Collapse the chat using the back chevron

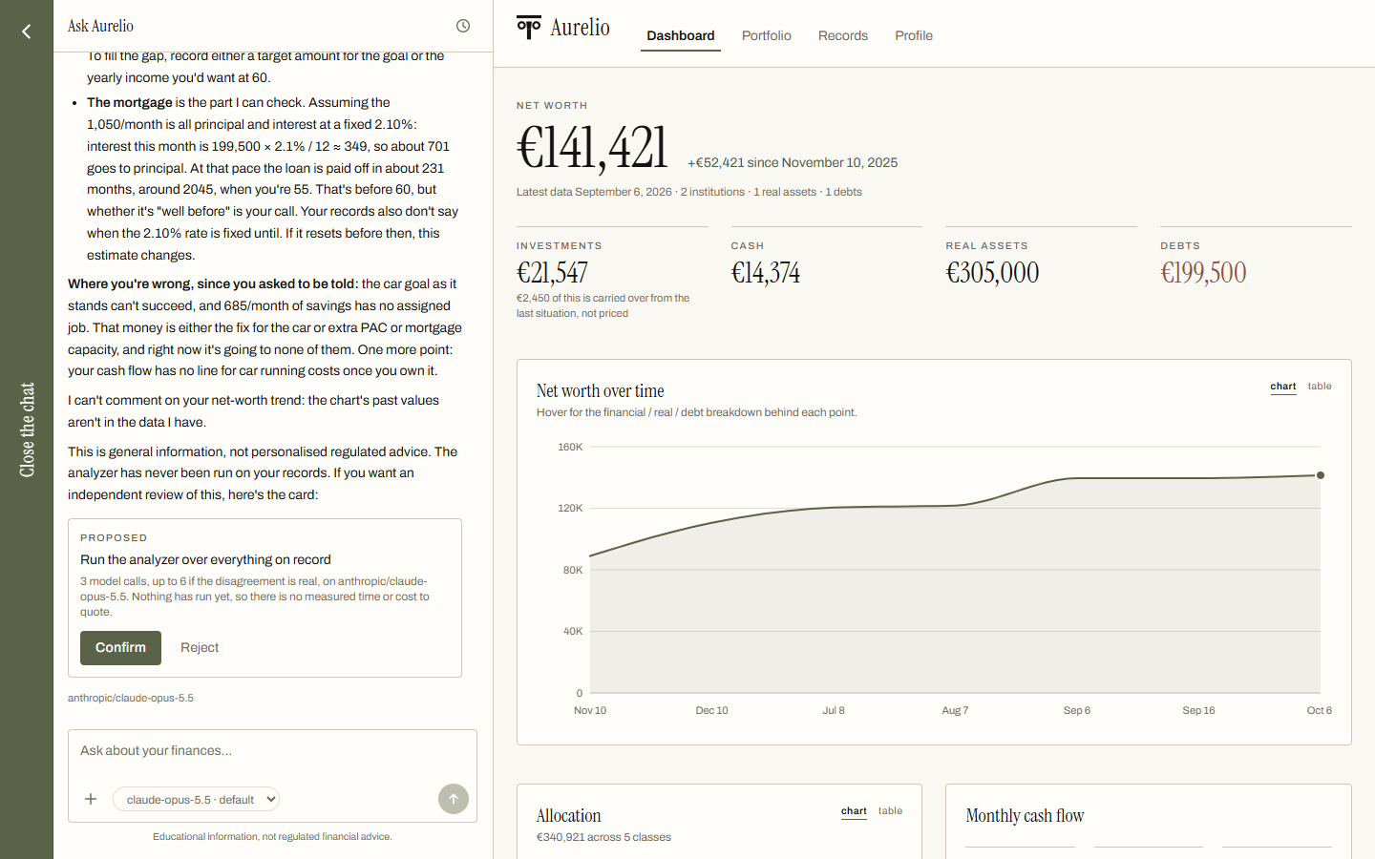[x=27, y=31]
